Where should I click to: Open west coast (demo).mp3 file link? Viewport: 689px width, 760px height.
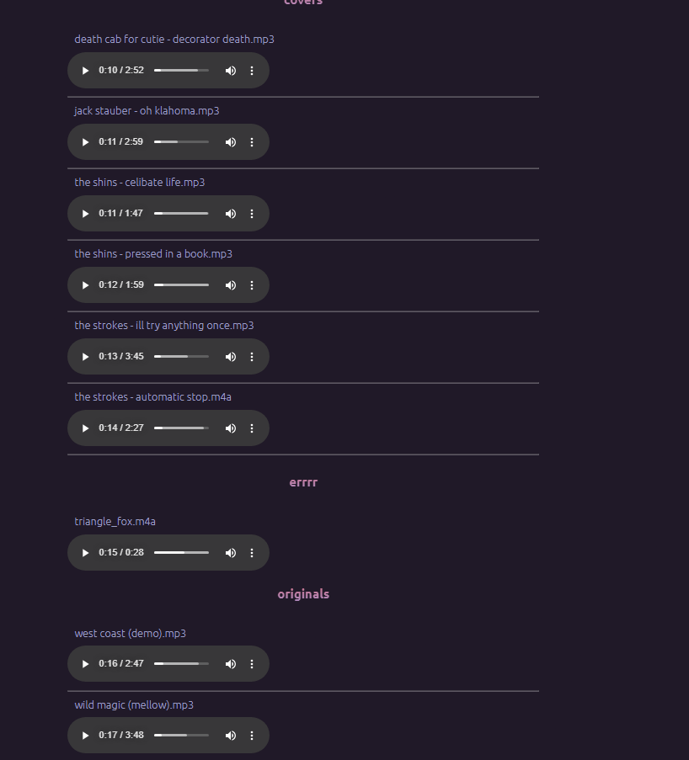tap(130, 634)
